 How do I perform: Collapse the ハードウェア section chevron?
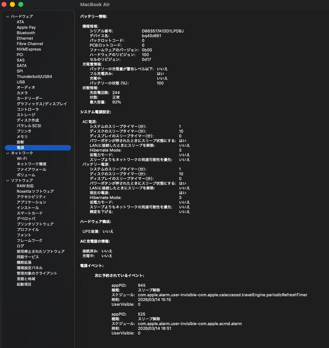click(x=8, y=16)
